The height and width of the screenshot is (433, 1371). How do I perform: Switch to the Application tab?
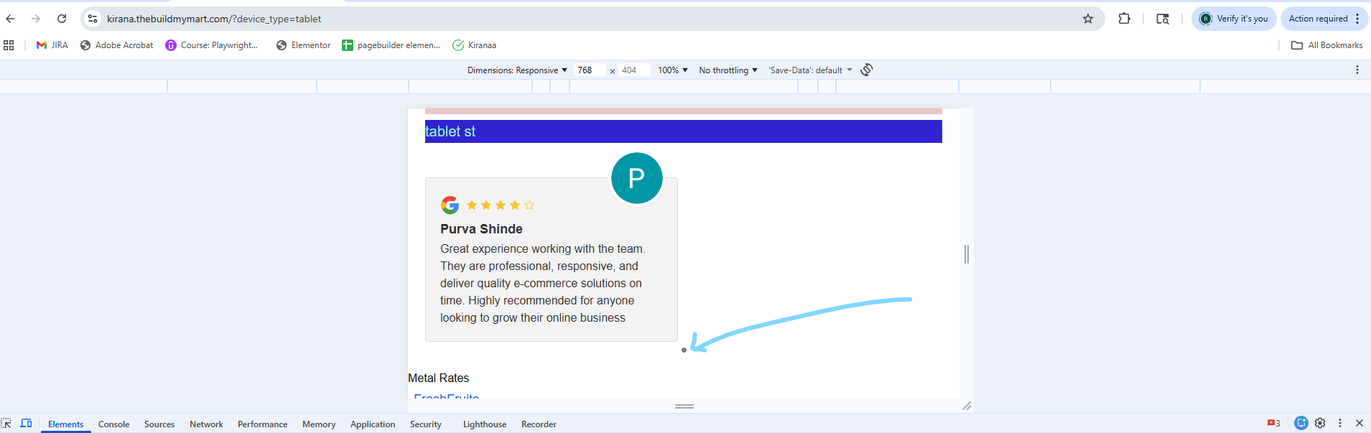(x=373, y=424)
